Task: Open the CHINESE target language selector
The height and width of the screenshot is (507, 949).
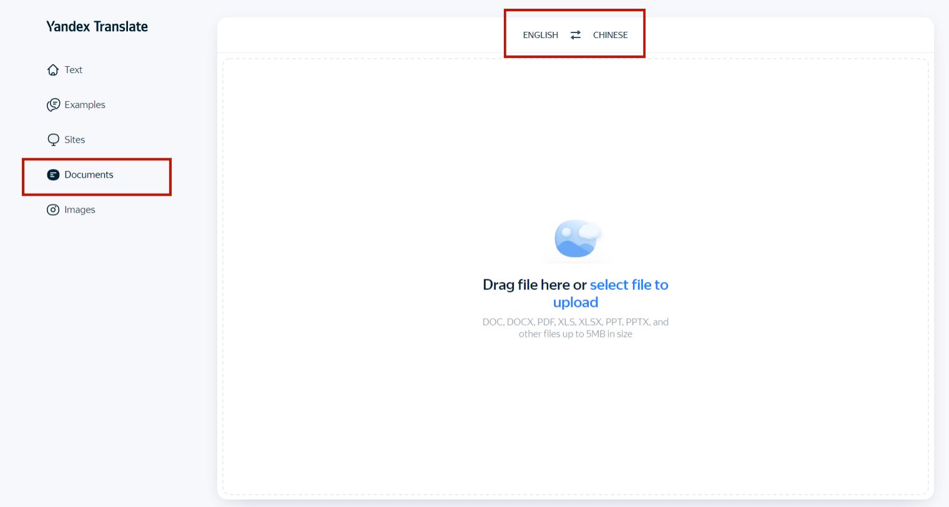Action: pos(611,35)
